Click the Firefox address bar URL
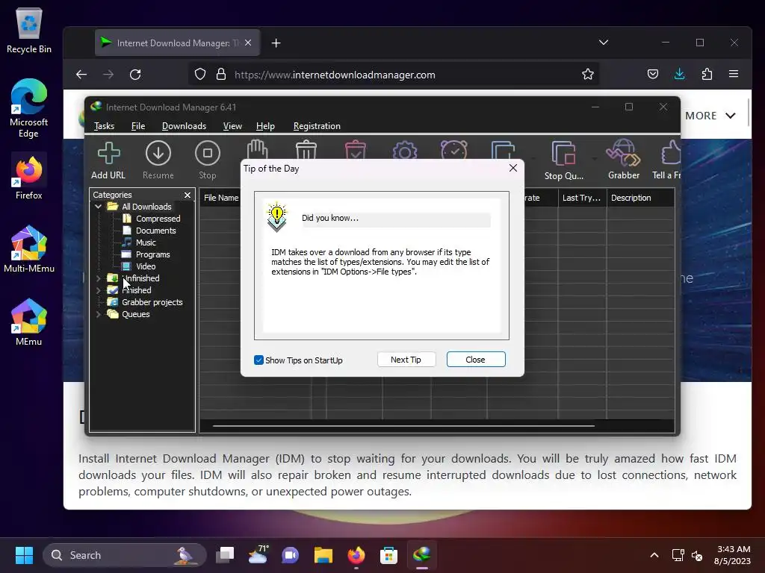 [x=335, y=75]
